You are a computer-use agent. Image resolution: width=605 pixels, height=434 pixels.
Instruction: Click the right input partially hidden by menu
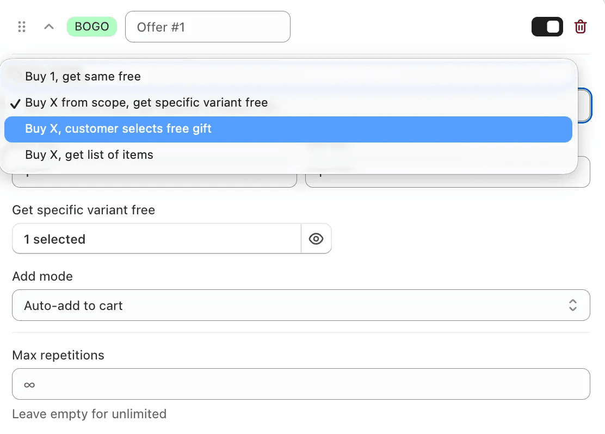448,181
